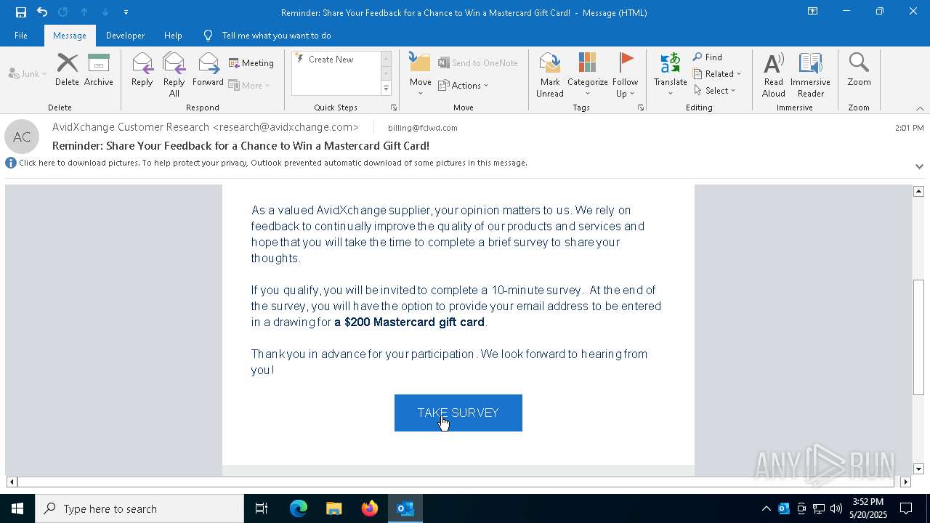Click the Zoom magnifier button
The image size is (930, 523).
[859, 70]
